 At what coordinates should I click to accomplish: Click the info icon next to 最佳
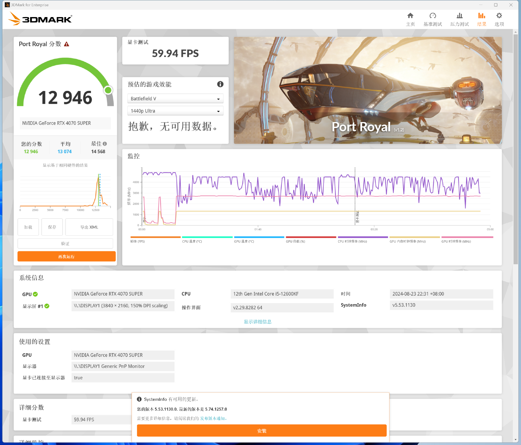pyautogui.click(x=105, y=144)
